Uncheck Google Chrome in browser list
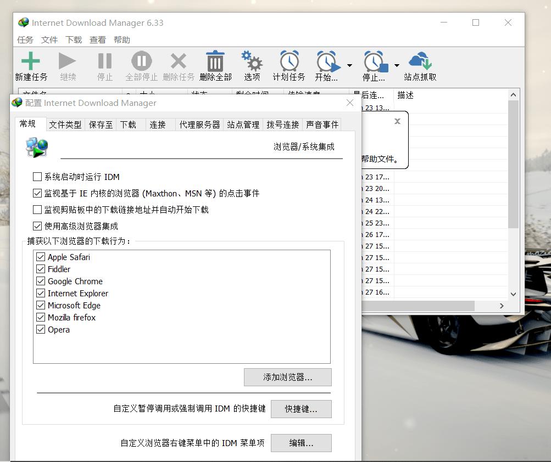The image size is (551, 462). point(41,281)
